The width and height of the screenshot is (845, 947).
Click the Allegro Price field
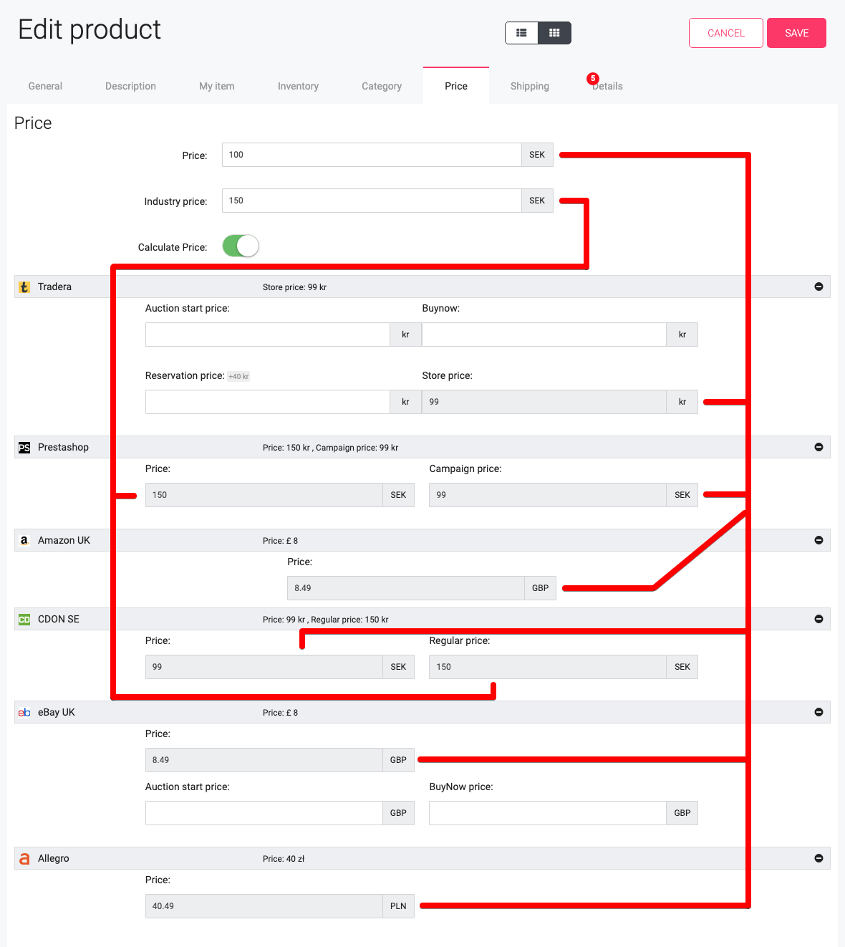[264, 906]
